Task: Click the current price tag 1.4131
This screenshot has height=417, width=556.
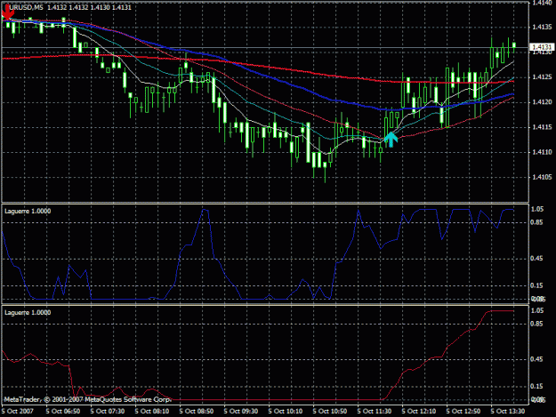Action: 542,47
